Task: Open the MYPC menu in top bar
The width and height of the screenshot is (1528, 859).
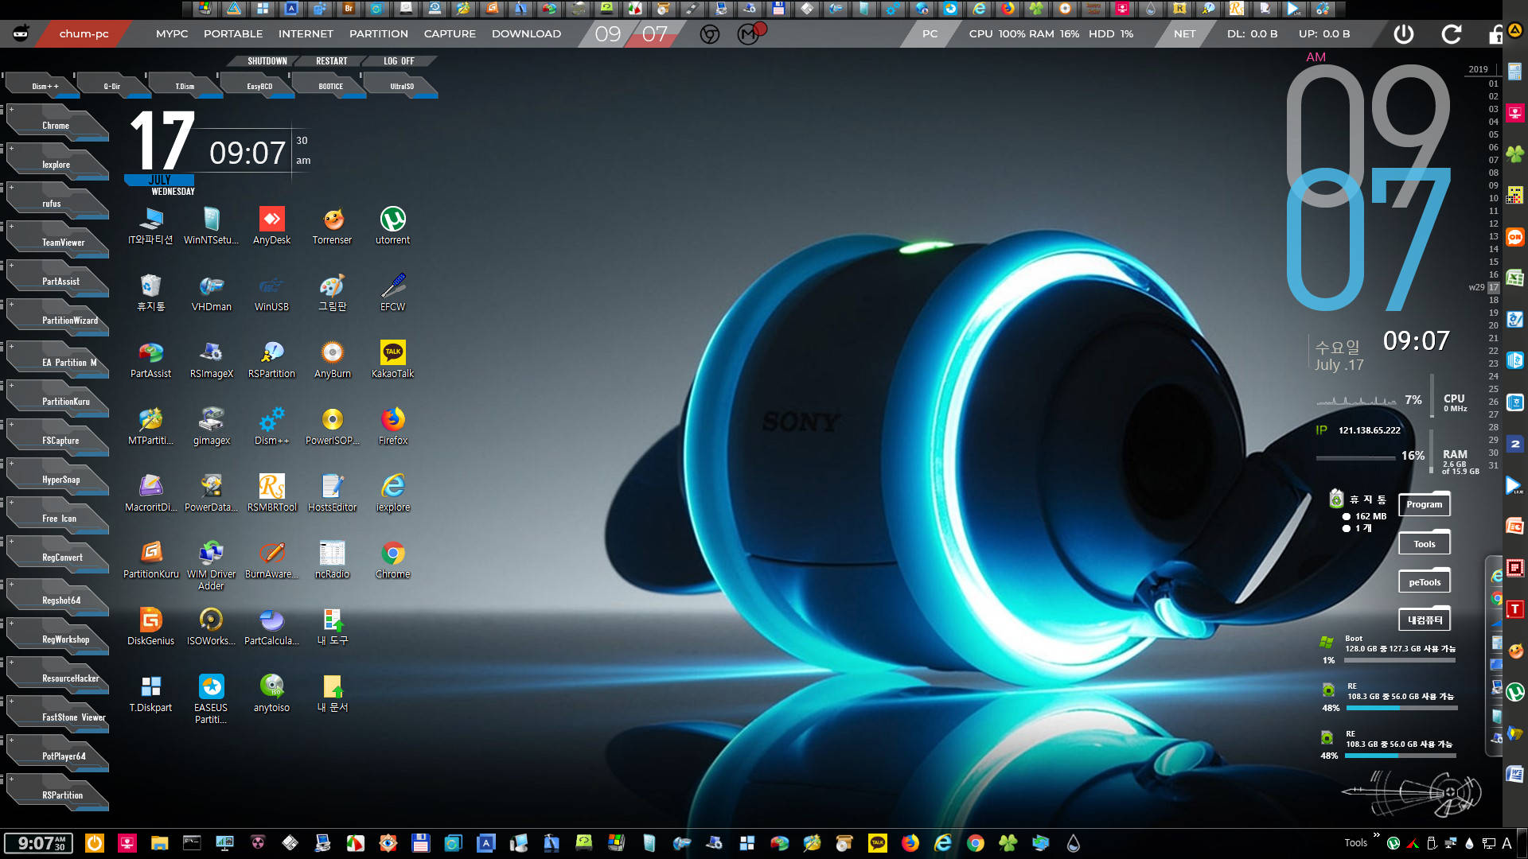Action: point(172,33)
